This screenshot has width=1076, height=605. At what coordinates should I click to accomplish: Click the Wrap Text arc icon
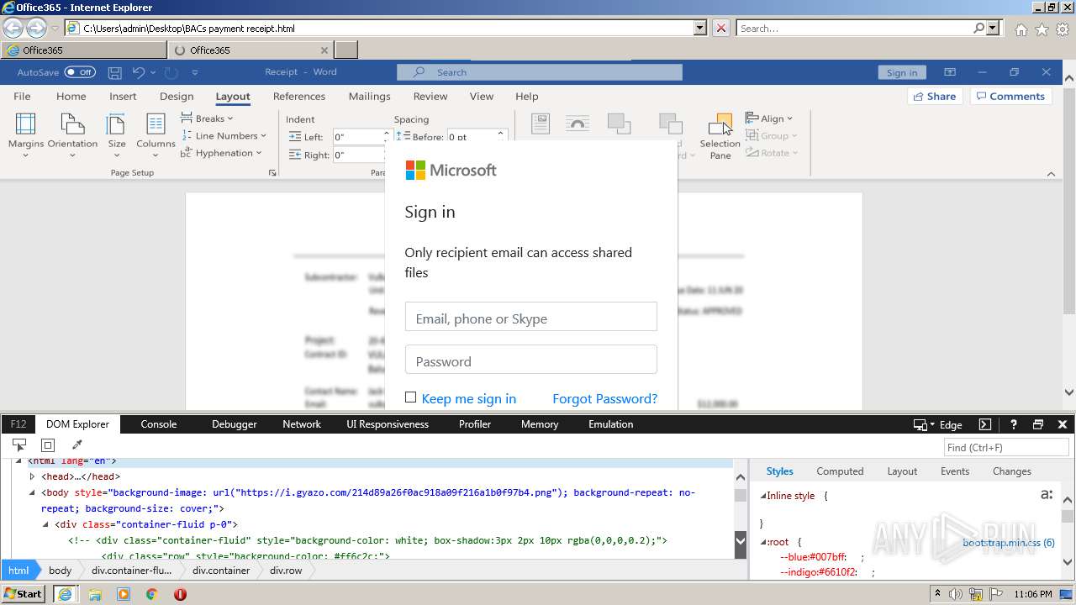(x=578, y=124)
